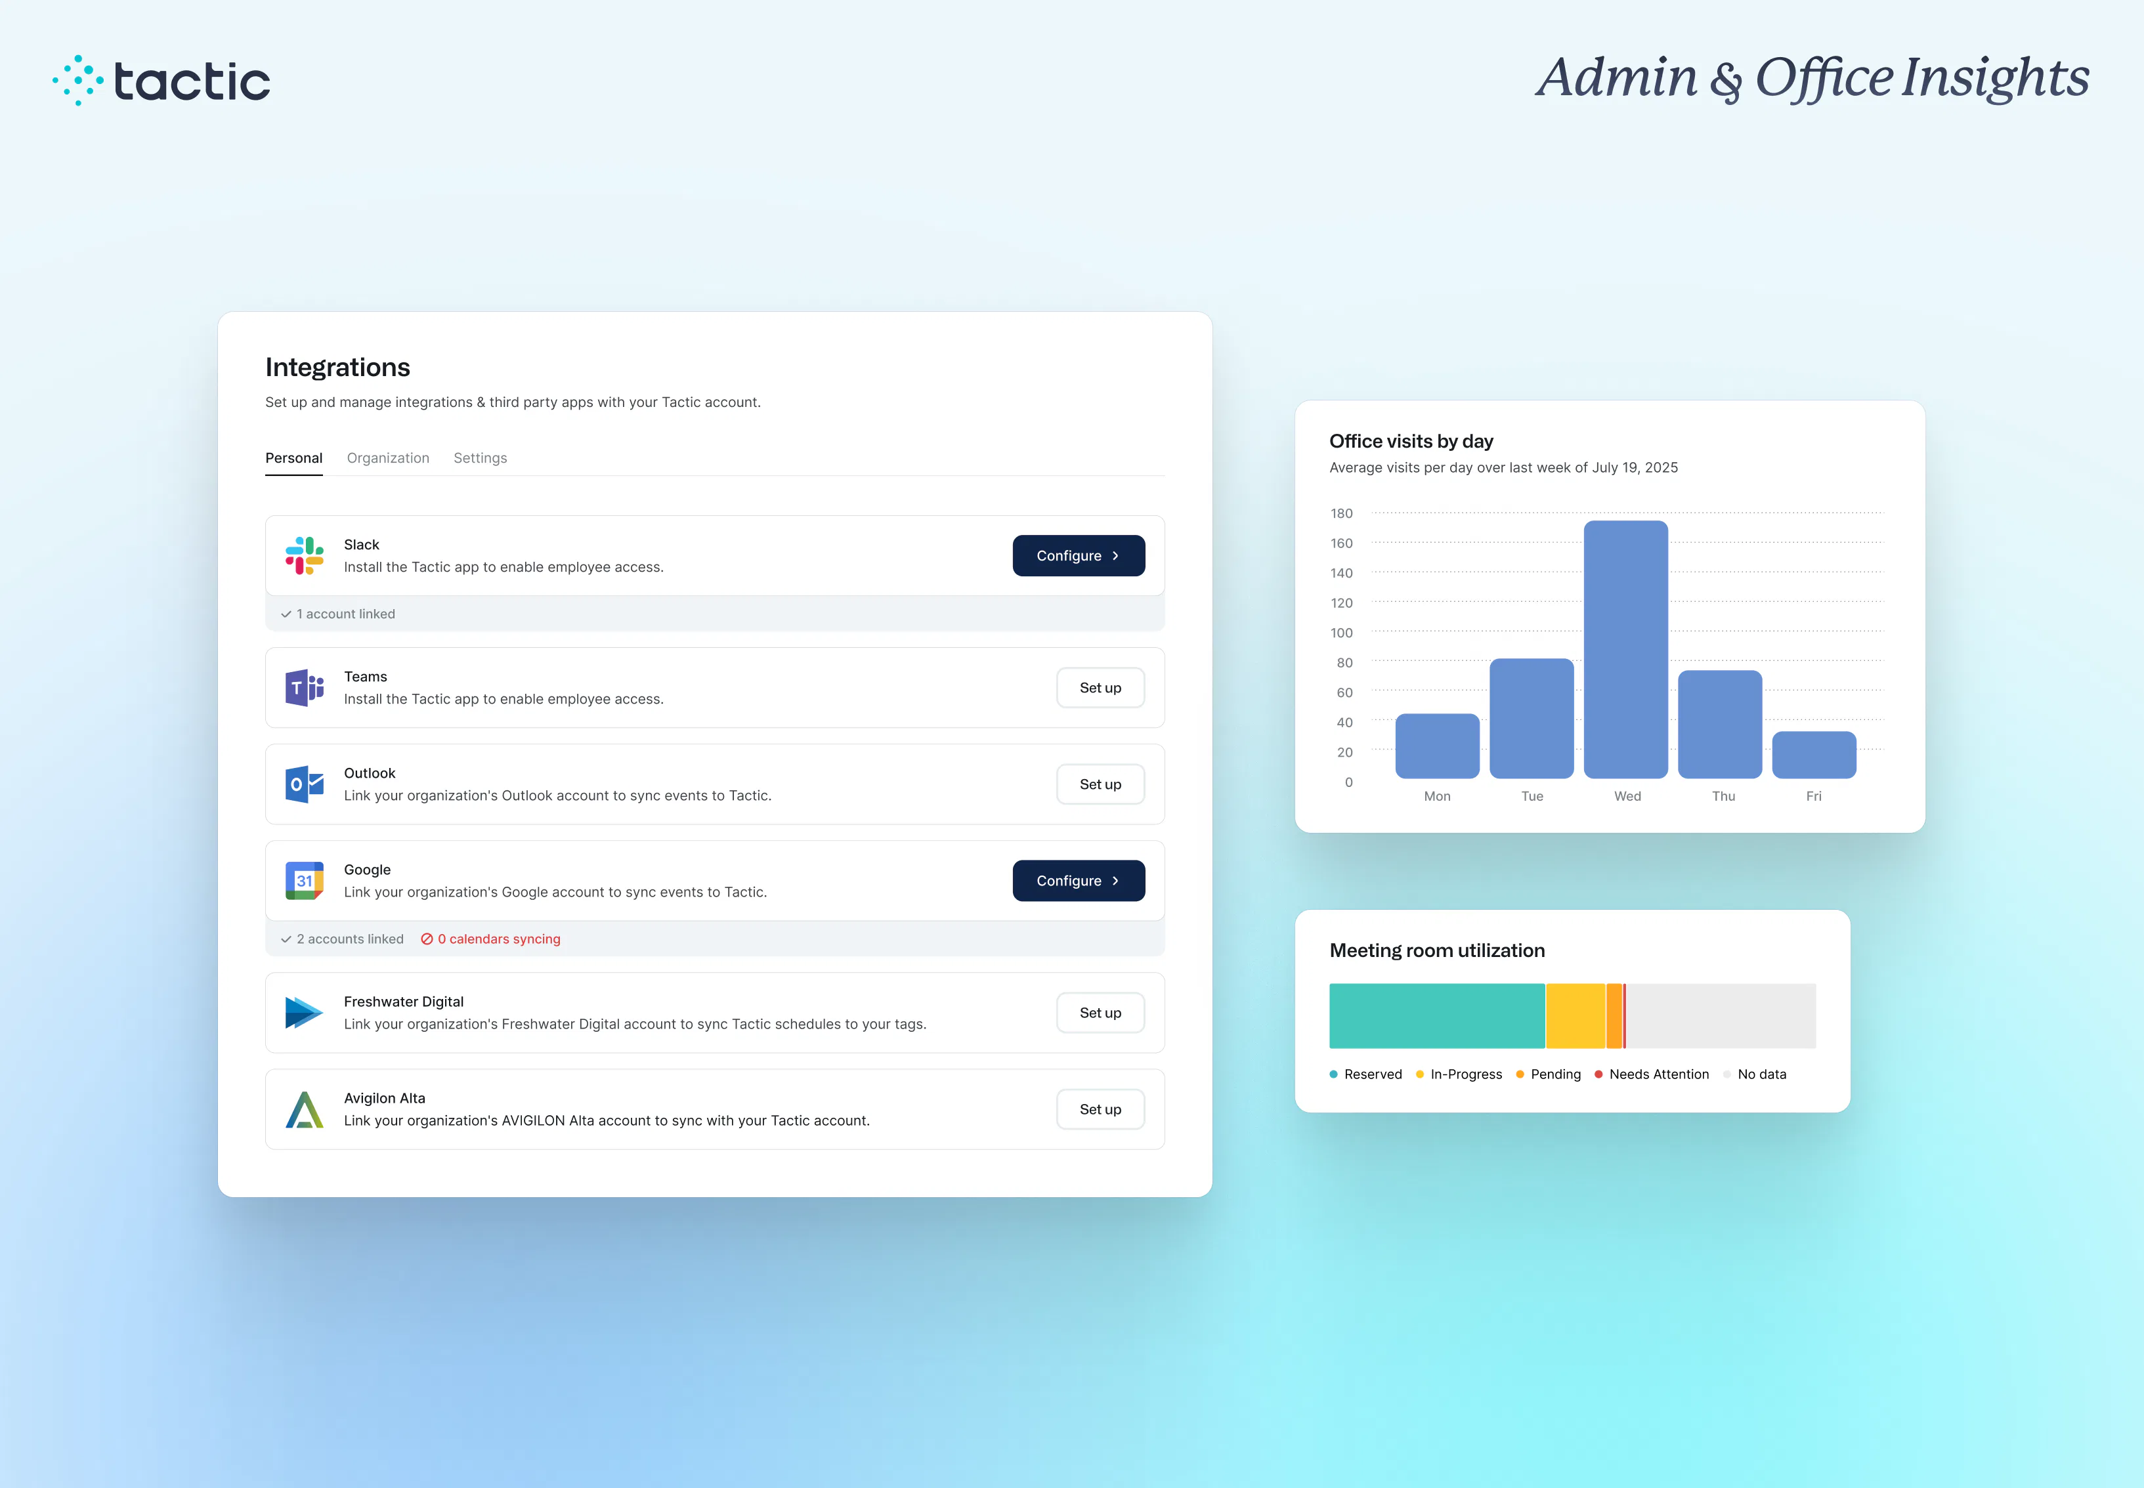The width and height of the screenshot is (2144, 1488).
Task: Select the Personal tab
Action: [x=293, y=457]
